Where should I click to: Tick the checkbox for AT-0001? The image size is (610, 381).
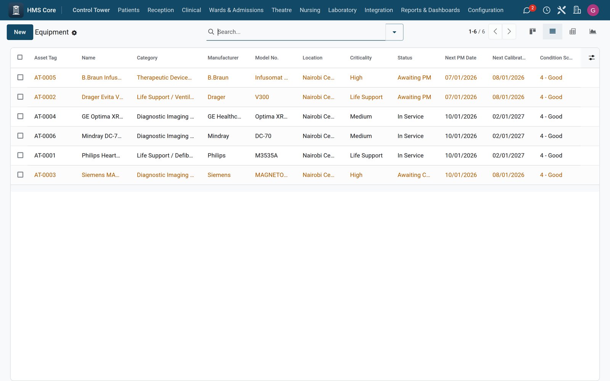20,155
